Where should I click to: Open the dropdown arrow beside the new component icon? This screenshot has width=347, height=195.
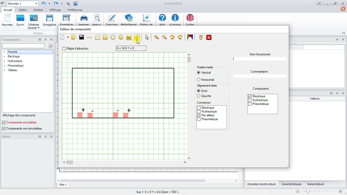pyautogui.click(x=68, y=37)
